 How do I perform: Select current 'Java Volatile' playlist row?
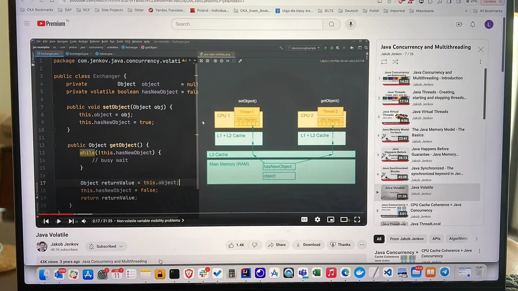[x=427, y=192]
